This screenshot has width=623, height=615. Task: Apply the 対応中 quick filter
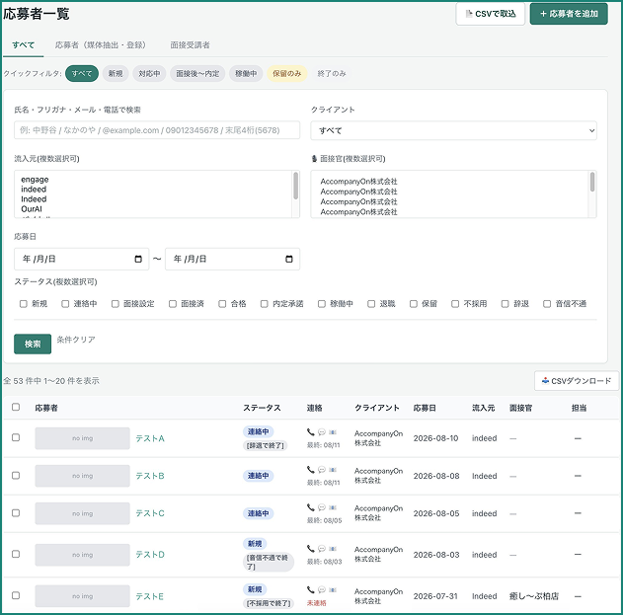149,73
